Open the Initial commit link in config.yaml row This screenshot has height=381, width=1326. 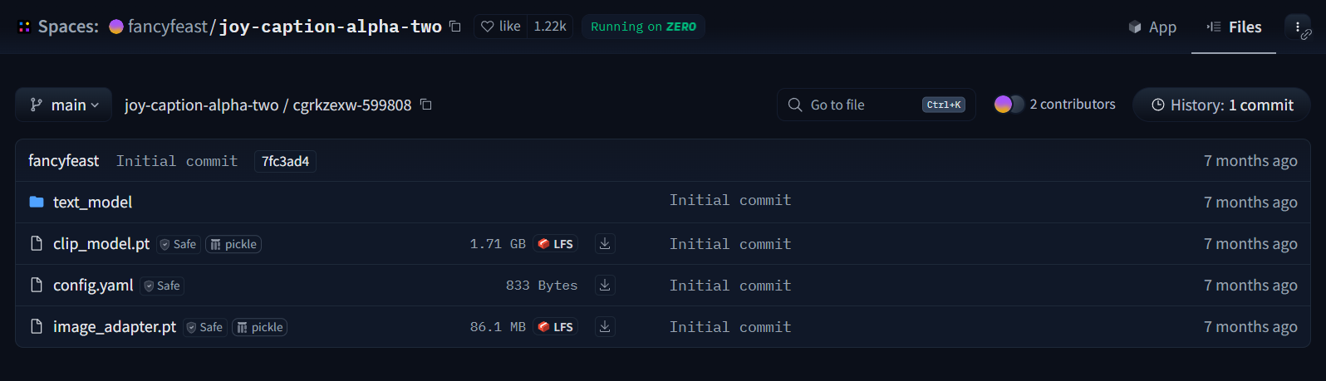pyautogui.click(x=730, y=286)
